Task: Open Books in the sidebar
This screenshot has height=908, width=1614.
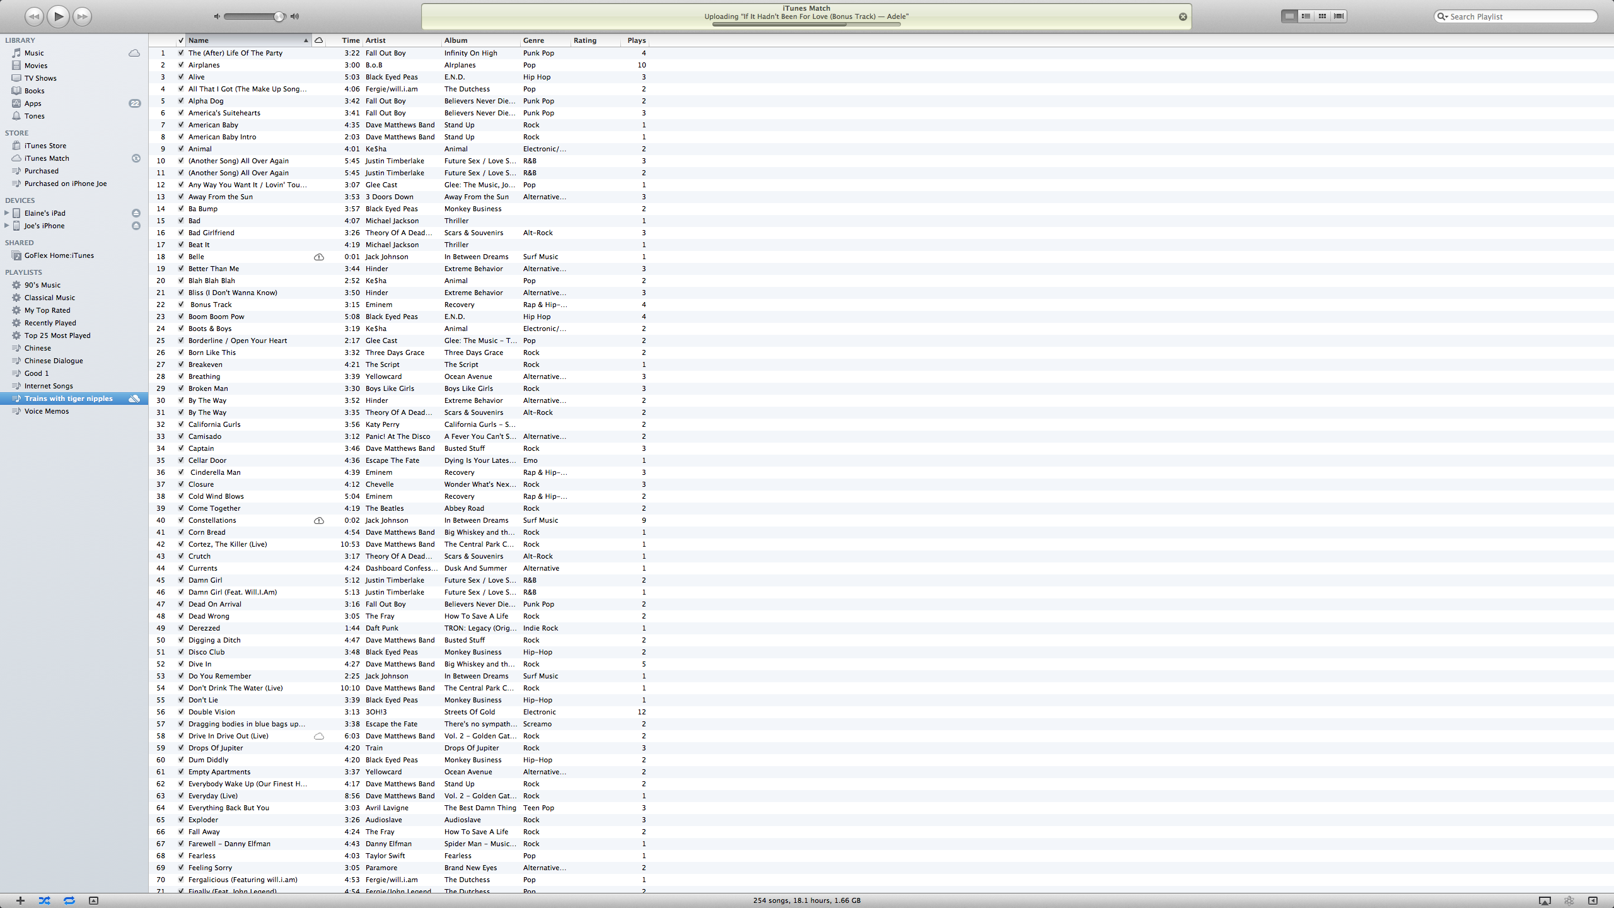Action: click(x=34, y=91)
